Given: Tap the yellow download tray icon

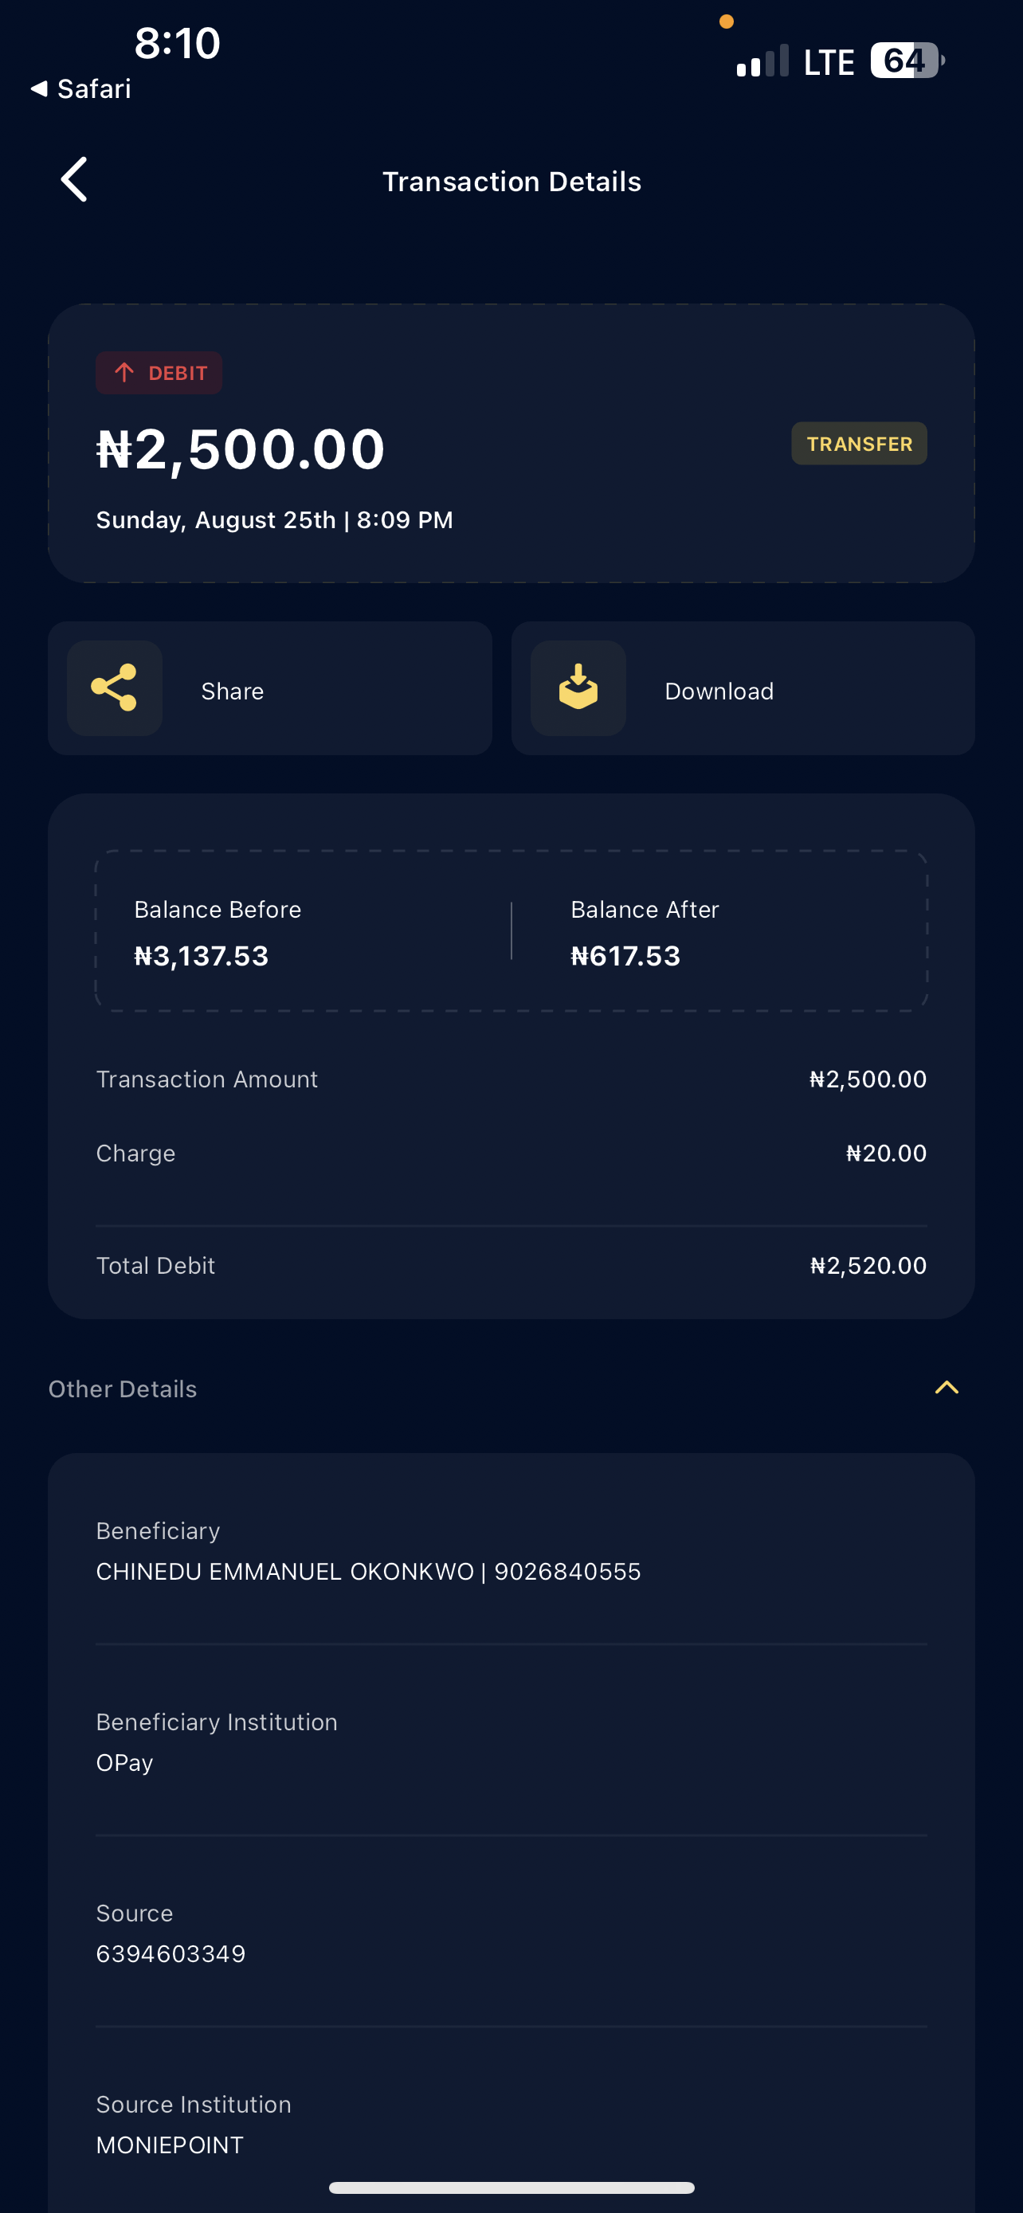Looking at the screenshot, I should coord(578,687).
